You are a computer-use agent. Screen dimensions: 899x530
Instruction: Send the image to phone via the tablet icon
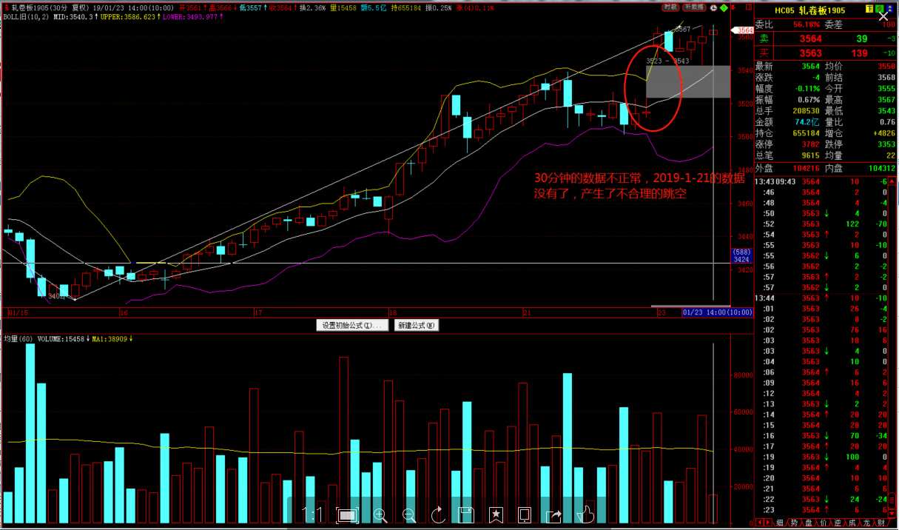click(525, 514)
